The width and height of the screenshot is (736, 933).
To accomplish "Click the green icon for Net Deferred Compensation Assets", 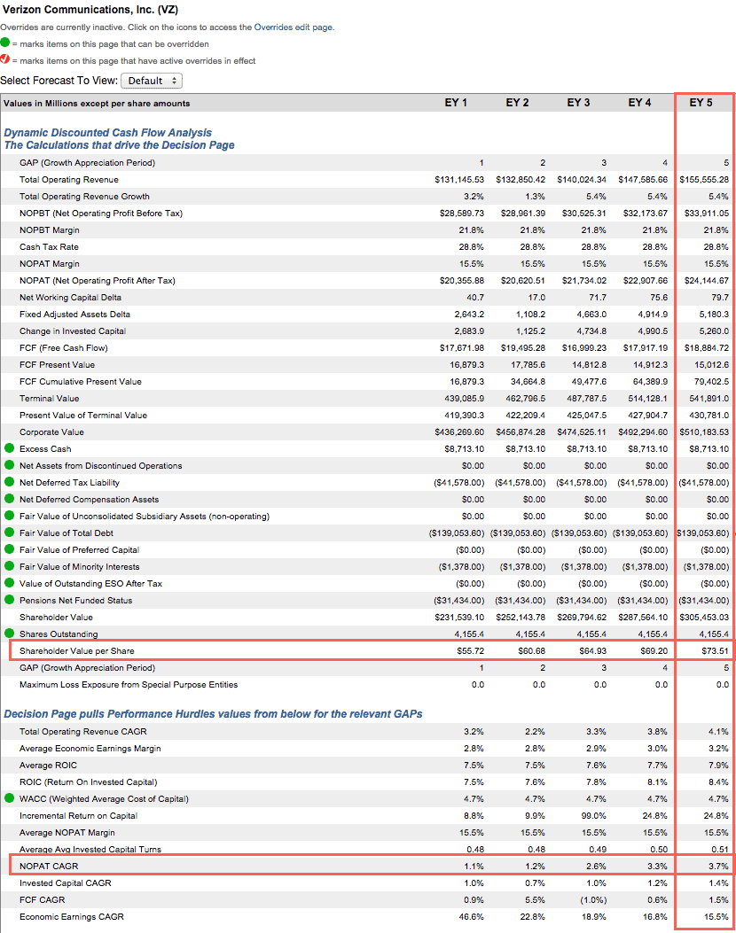I will coord(9,499).
